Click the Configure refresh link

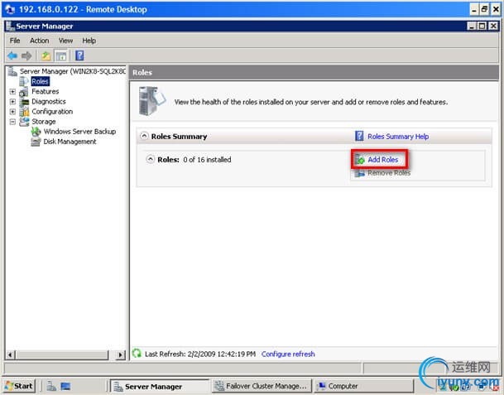(288, 354)
